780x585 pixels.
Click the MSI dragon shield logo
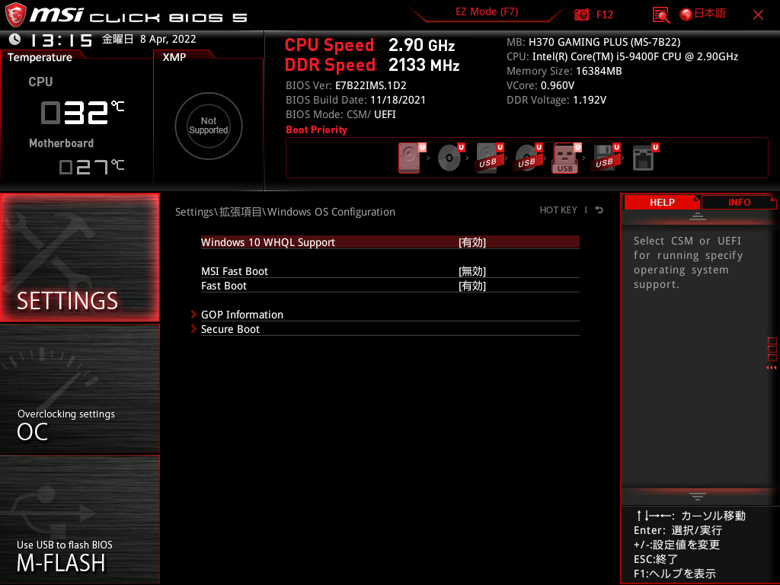tap(15, 14)
